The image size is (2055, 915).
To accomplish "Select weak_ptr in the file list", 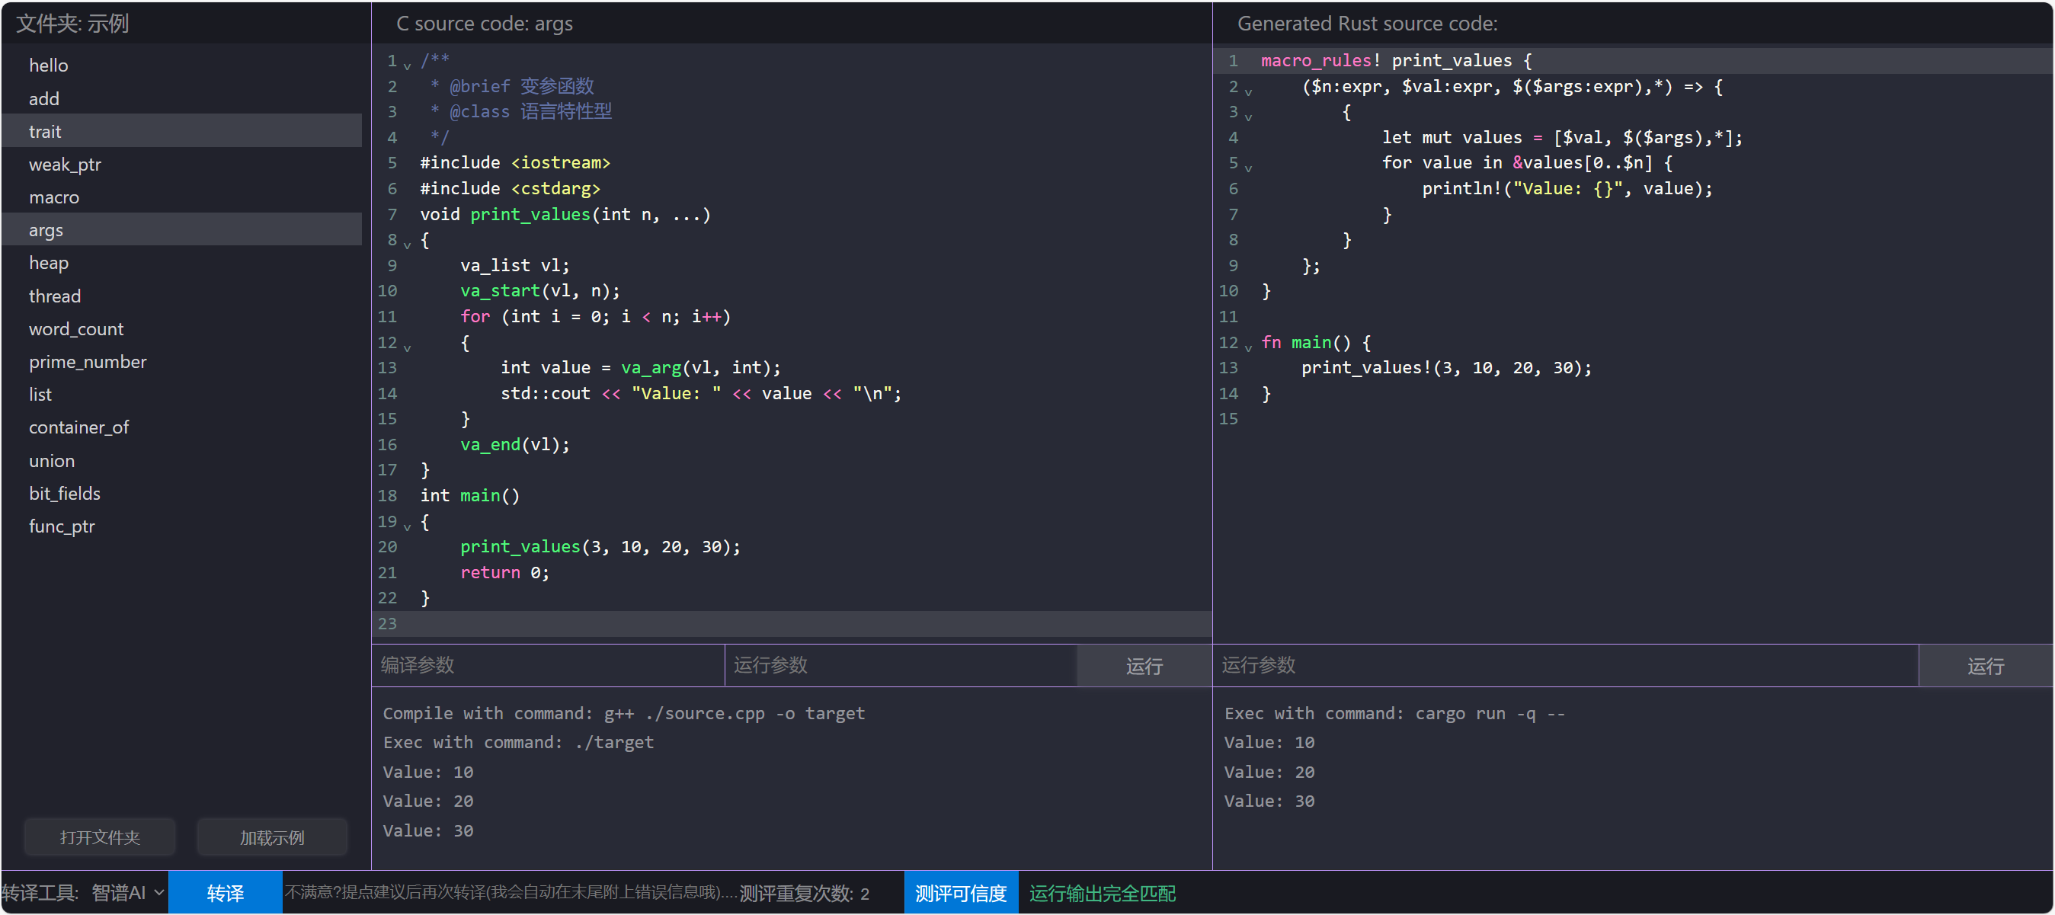I will pos(182,165).
